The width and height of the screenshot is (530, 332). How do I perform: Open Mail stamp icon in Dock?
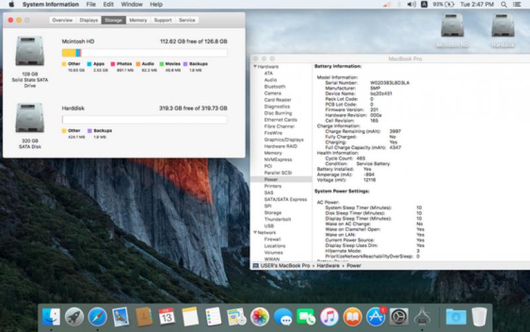pos(121,317)
